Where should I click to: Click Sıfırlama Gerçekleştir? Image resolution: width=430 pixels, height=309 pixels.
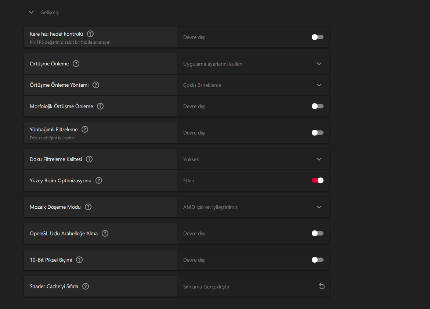point(206,287)
